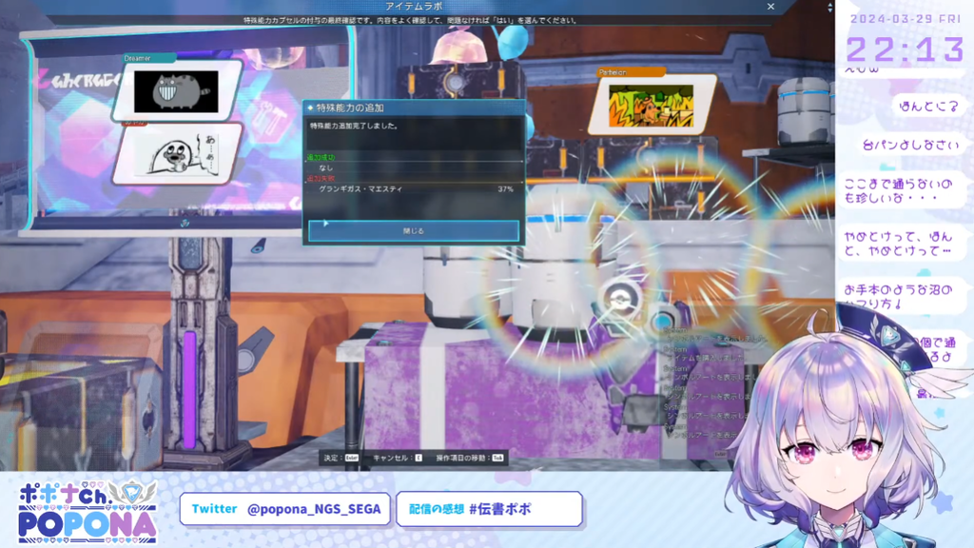
Task: Click the なし entry under 追加成功
Action: click(x=326, y=167)
